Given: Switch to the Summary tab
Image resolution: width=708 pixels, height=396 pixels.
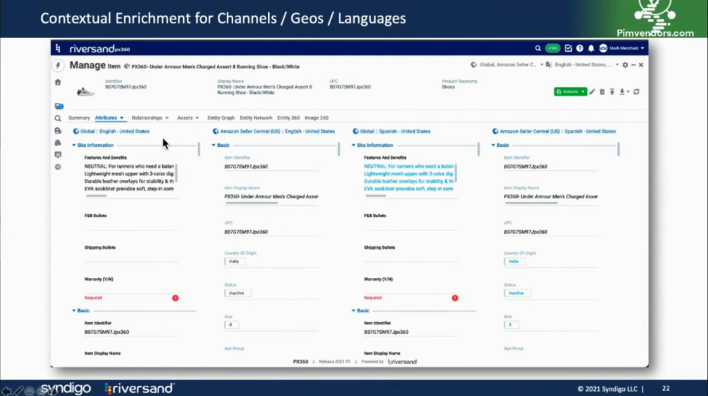Looking at the screenshot, I should 79,118.
